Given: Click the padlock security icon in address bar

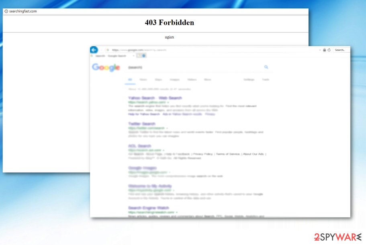Looking at the screenshot, I should tap(325, 50).
